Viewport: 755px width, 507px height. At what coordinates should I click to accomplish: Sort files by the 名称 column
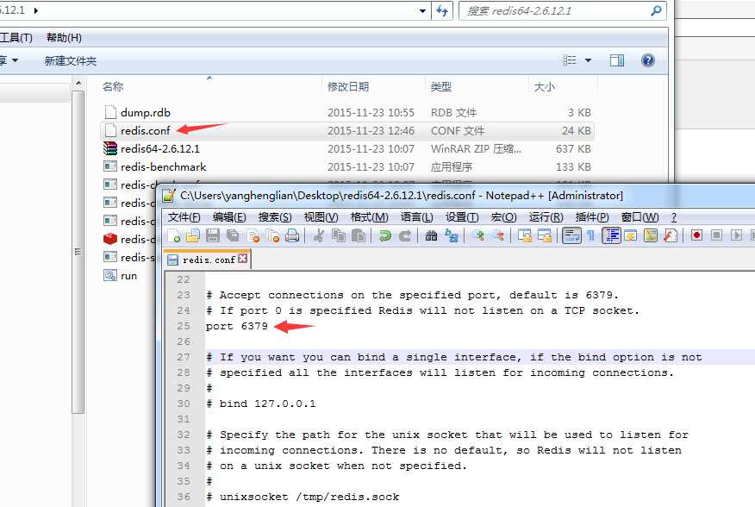113,87
